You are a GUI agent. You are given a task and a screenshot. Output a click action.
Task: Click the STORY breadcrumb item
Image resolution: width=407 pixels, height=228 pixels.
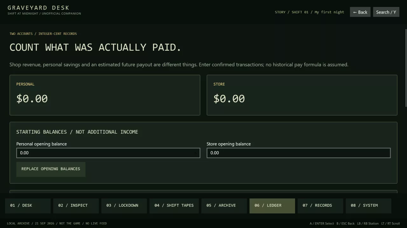tap(280, 12)
